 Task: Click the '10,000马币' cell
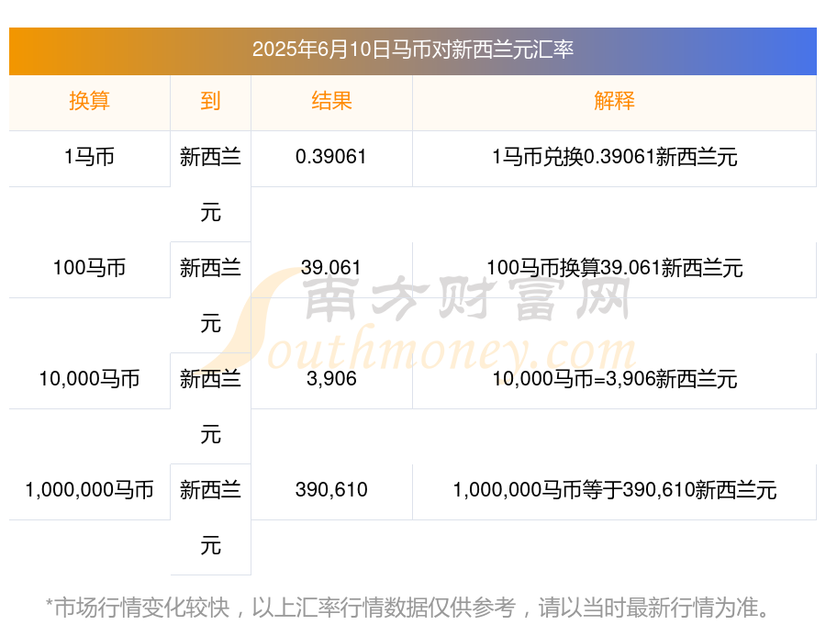coord(90,379)
